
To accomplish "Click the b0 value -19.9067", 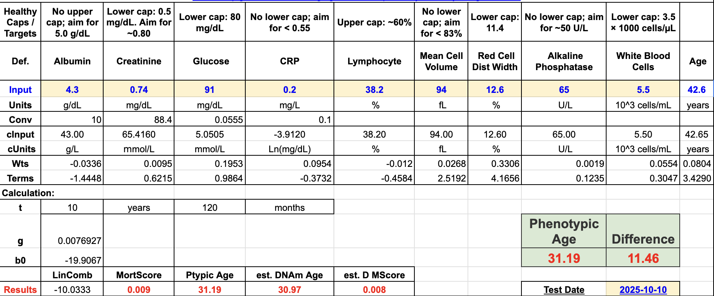I will [x=72, y=260].
